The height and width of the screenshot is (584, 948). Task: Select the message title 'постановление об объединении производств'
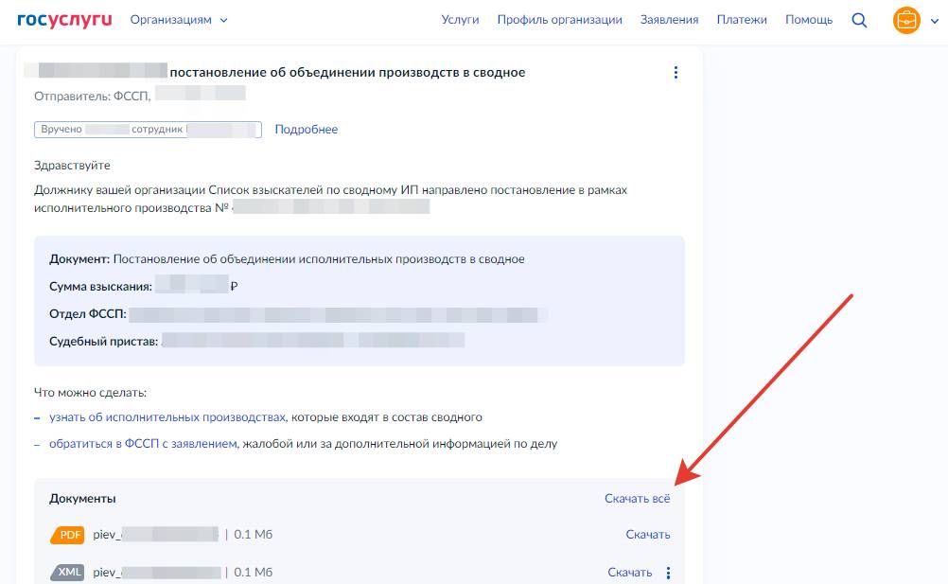click(x=347, y=73)
